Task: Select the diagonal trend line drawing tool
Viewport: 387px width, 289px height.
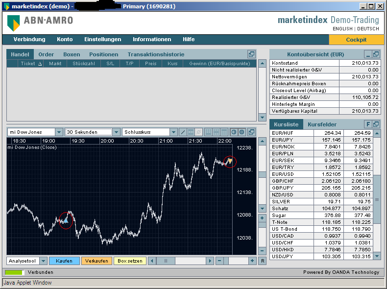Action: (x=183, y=132)
